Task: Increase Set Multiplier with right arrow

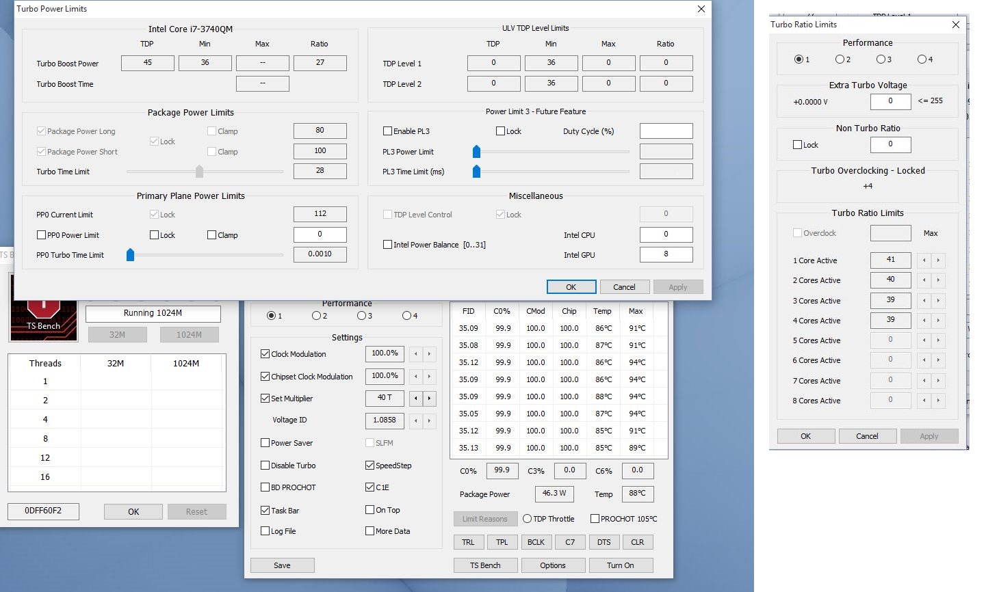Action: [429, 398]
